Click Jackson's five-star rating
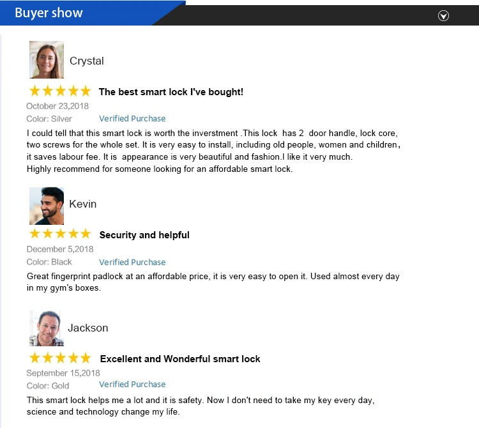This screenshot has width=479, height=428. click(x=60, y=358)
